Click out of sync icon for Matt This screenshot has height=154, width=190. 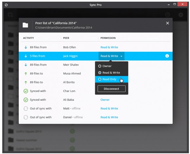[26, 109]
